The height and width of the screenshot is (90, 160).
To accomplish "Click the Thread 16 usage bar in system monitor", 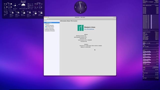I will tap(154, 28).
